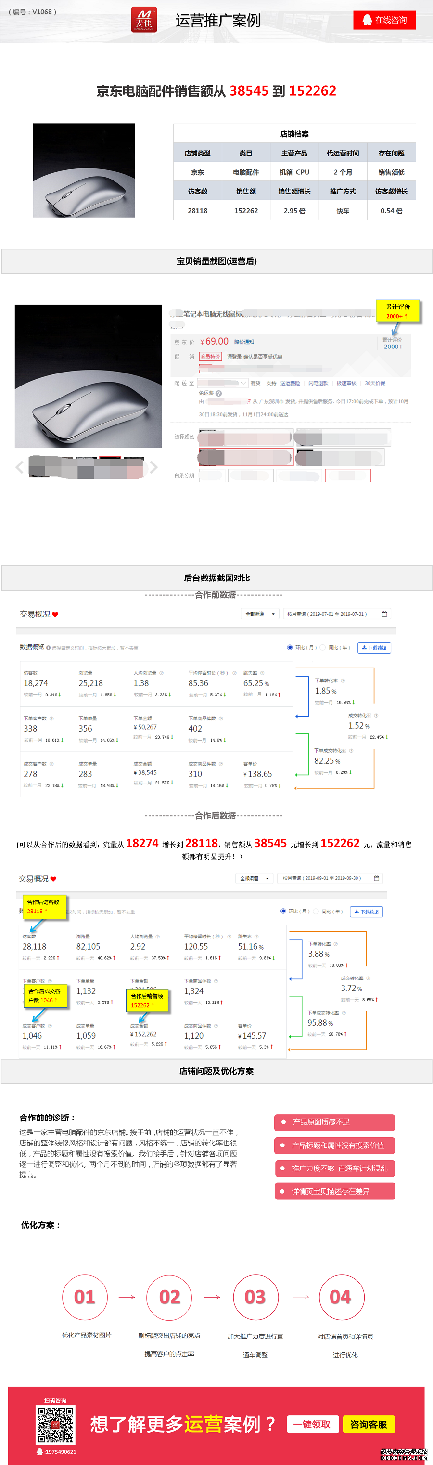Viewport: 433px width, 1465px height.
Task: Click the 降价通知 link
Action: (244, 342)
